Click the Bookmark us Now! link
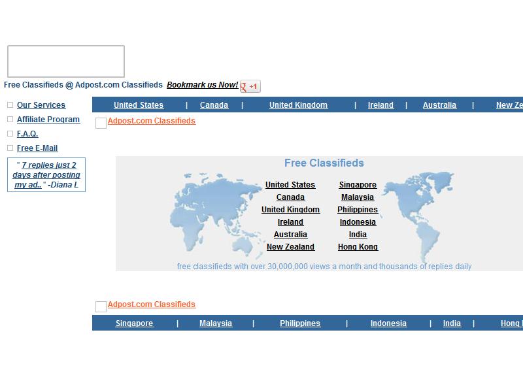This screenshot has height=392, width=523. coord(203,85)
